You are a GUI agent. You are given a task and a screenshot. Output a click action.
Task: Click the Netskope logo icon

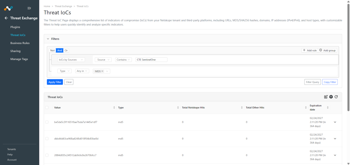(9, 8)
